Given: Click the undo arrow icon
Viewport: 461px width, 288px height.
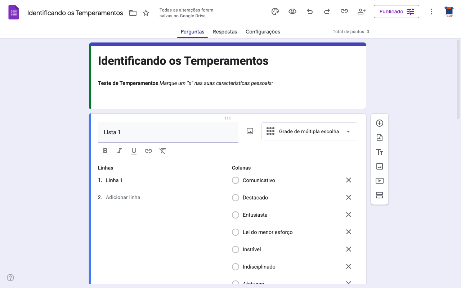Looking at the screenshot, I should pyautogui.click(x=310, y=12).
